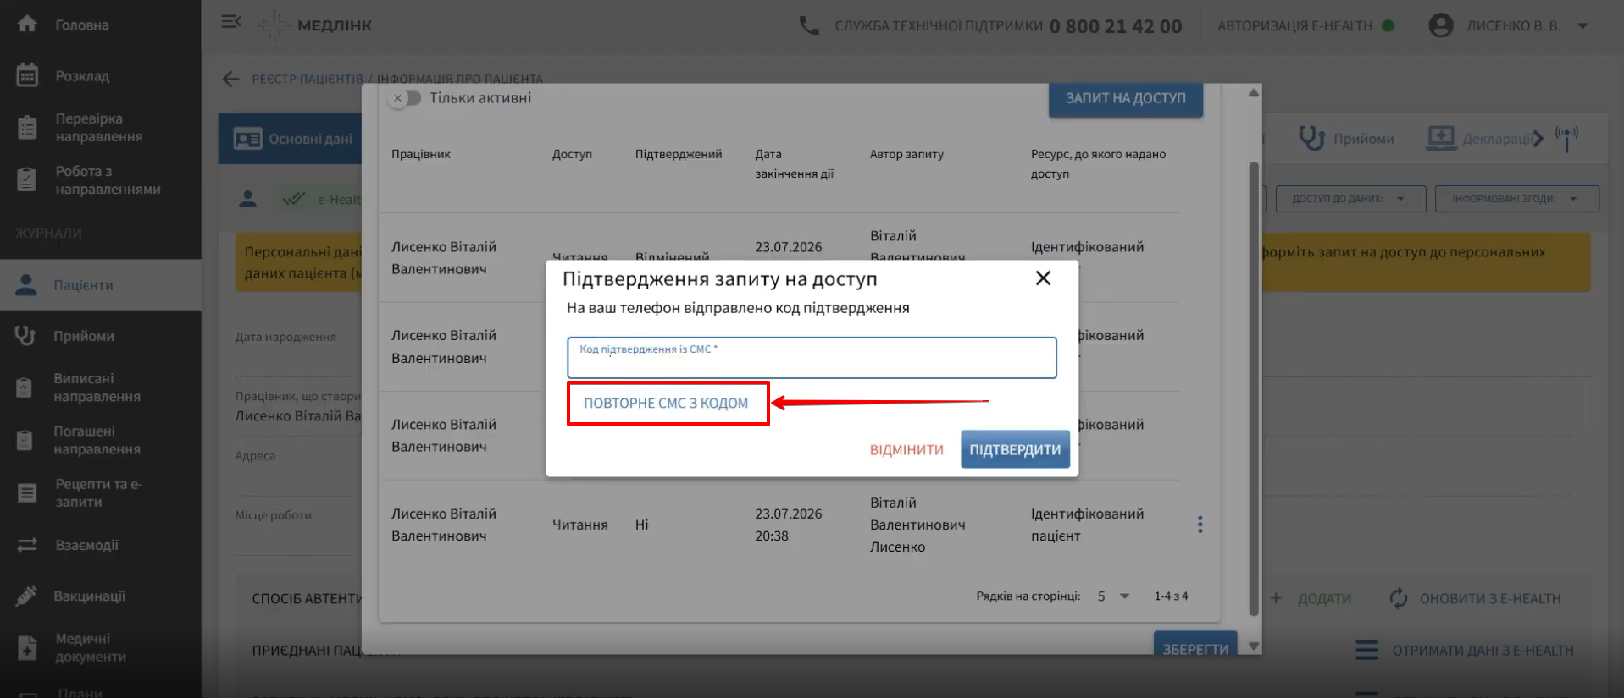Click the antenna signal icon
The image size is (1624, 698).
click(x=1566, y=139)
